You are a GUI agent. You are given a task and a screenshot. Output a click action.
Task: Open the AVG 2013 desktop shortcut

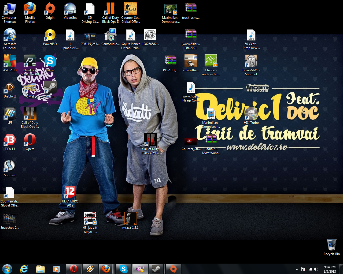click(10, 63)
